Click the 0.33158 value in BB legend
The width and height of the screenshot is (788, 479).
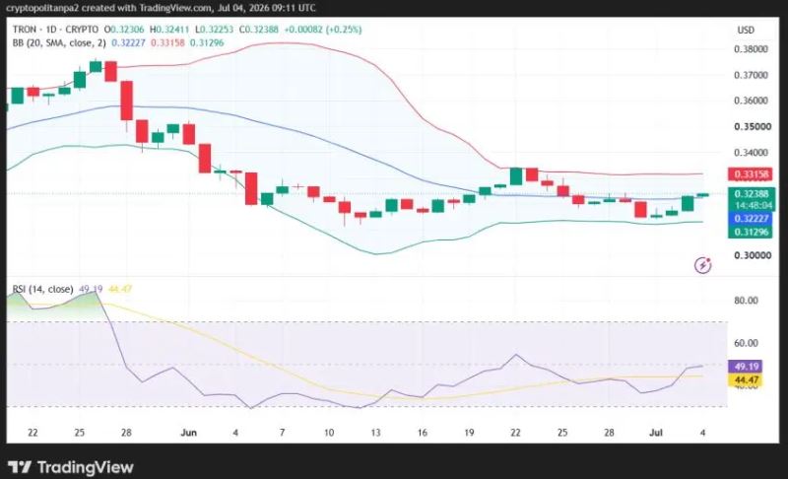(167, 42)
